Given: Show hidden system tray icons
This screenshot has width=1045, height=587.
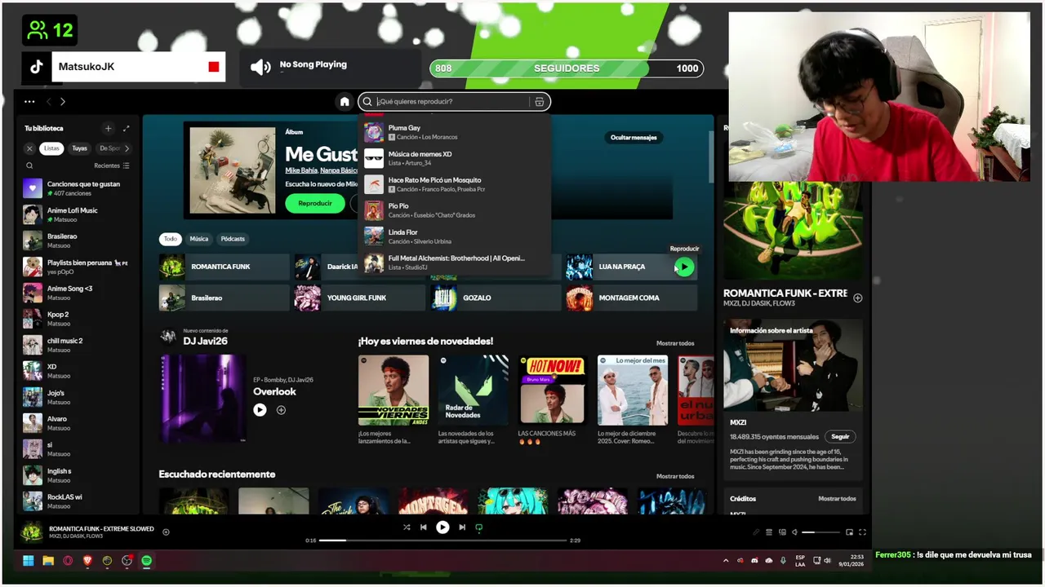Looking at the screenshot, I should coord(726,561).
